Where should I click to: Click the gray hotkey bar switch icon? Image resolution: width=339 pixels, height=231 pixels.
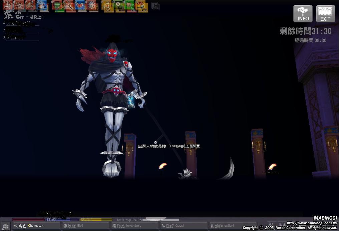155,6
